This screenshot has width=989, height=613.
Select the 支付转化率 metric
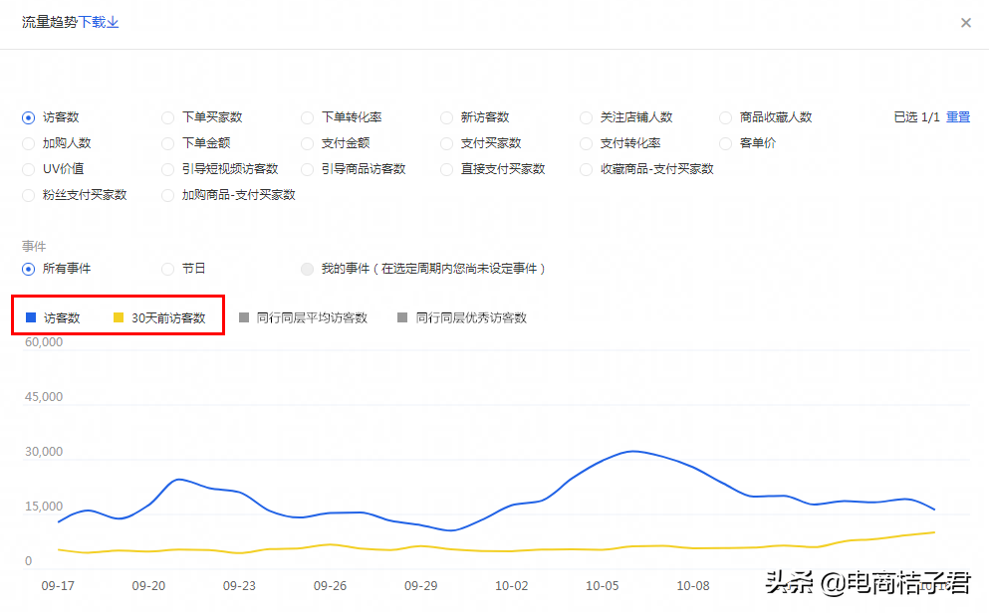coord(586,142)
